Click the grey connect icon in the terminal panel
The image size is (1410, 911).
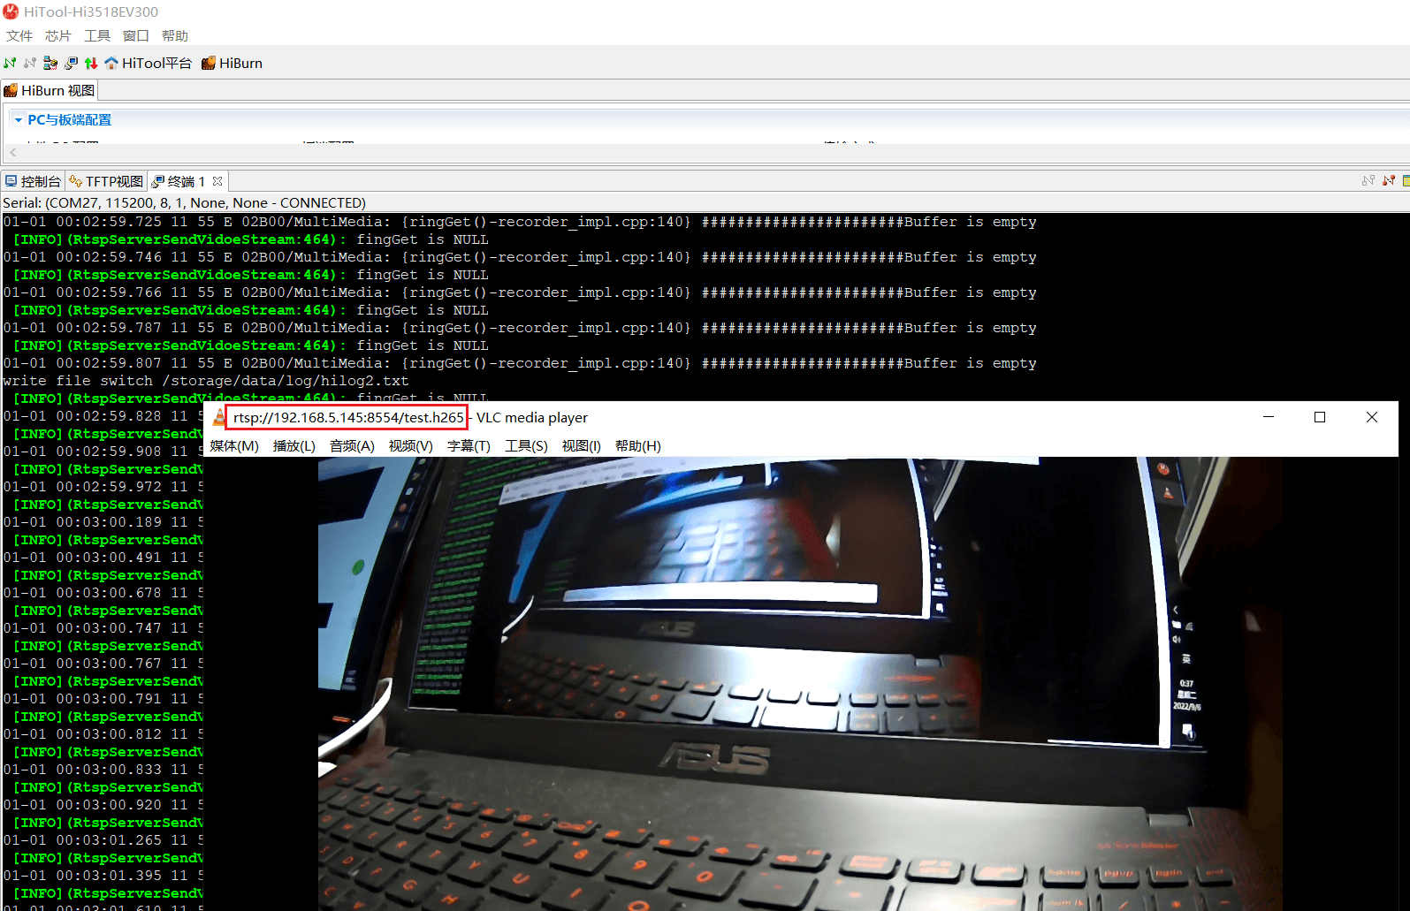(1368, 180)
